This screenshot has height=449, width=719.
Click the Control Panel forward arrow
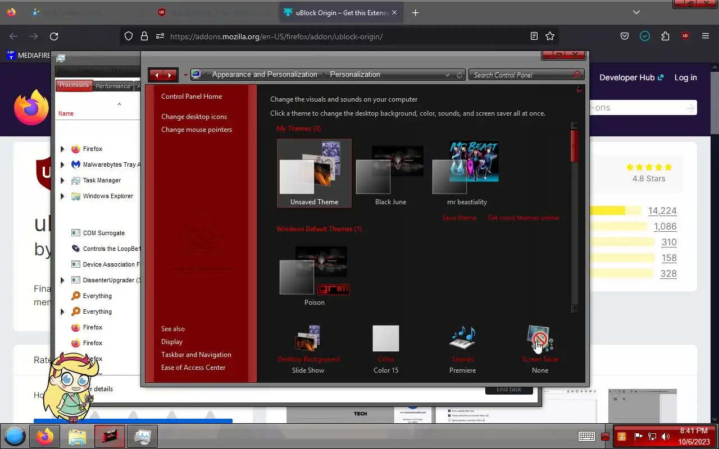[x=170, y=75]
